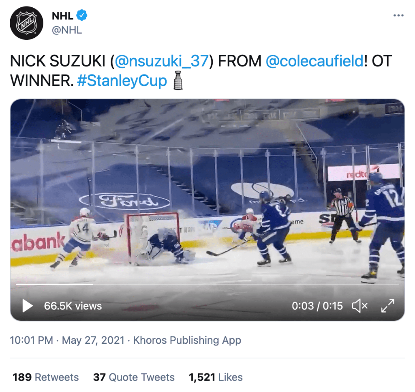
Task: View the 37 Quote Tweets list
Action: coord(134,377)
